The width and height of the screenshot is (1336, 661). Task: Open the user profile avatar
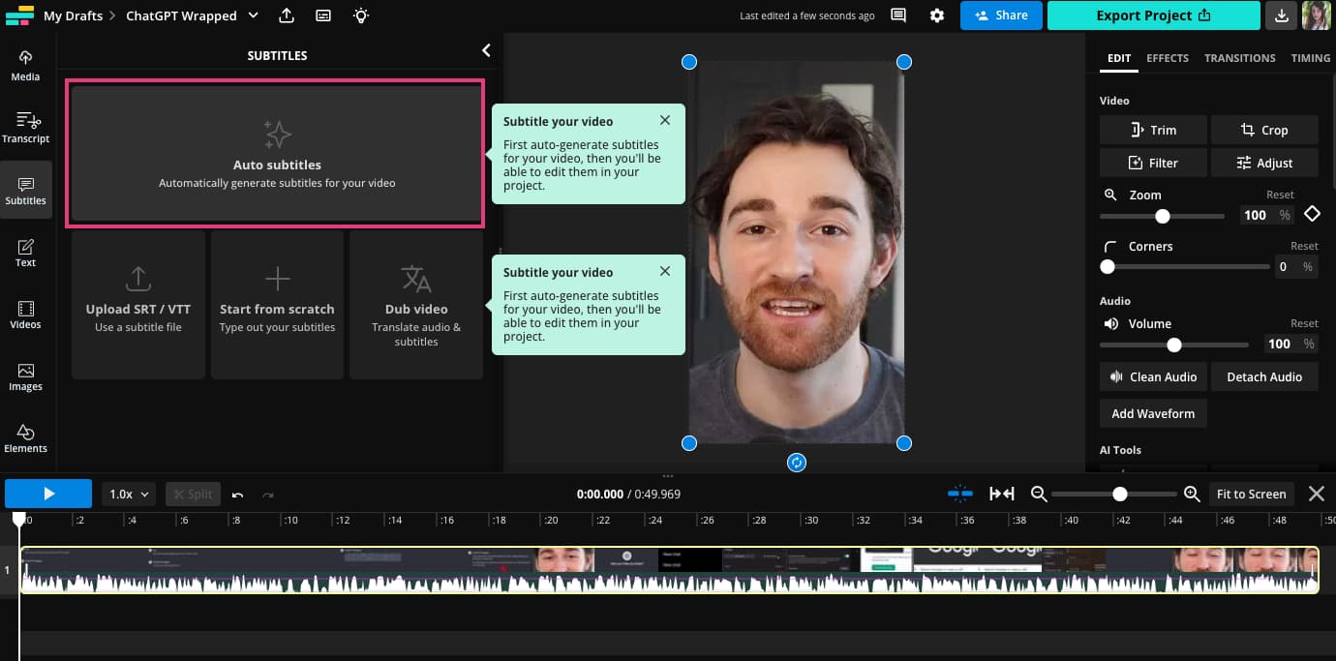point(1316,15)
